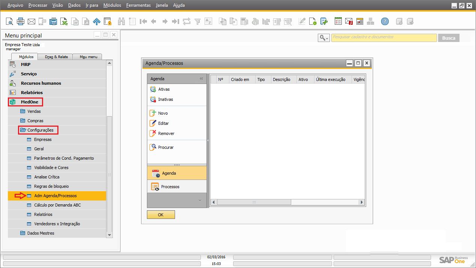Image resolution: width=476 pixels, height=268 pixels.
Task: Collapse Agenda panel with double chevron
Action: click(201, 79)
